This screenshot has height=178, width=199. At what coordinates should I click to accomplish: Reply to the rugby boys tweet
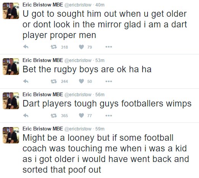coord(26,81)
